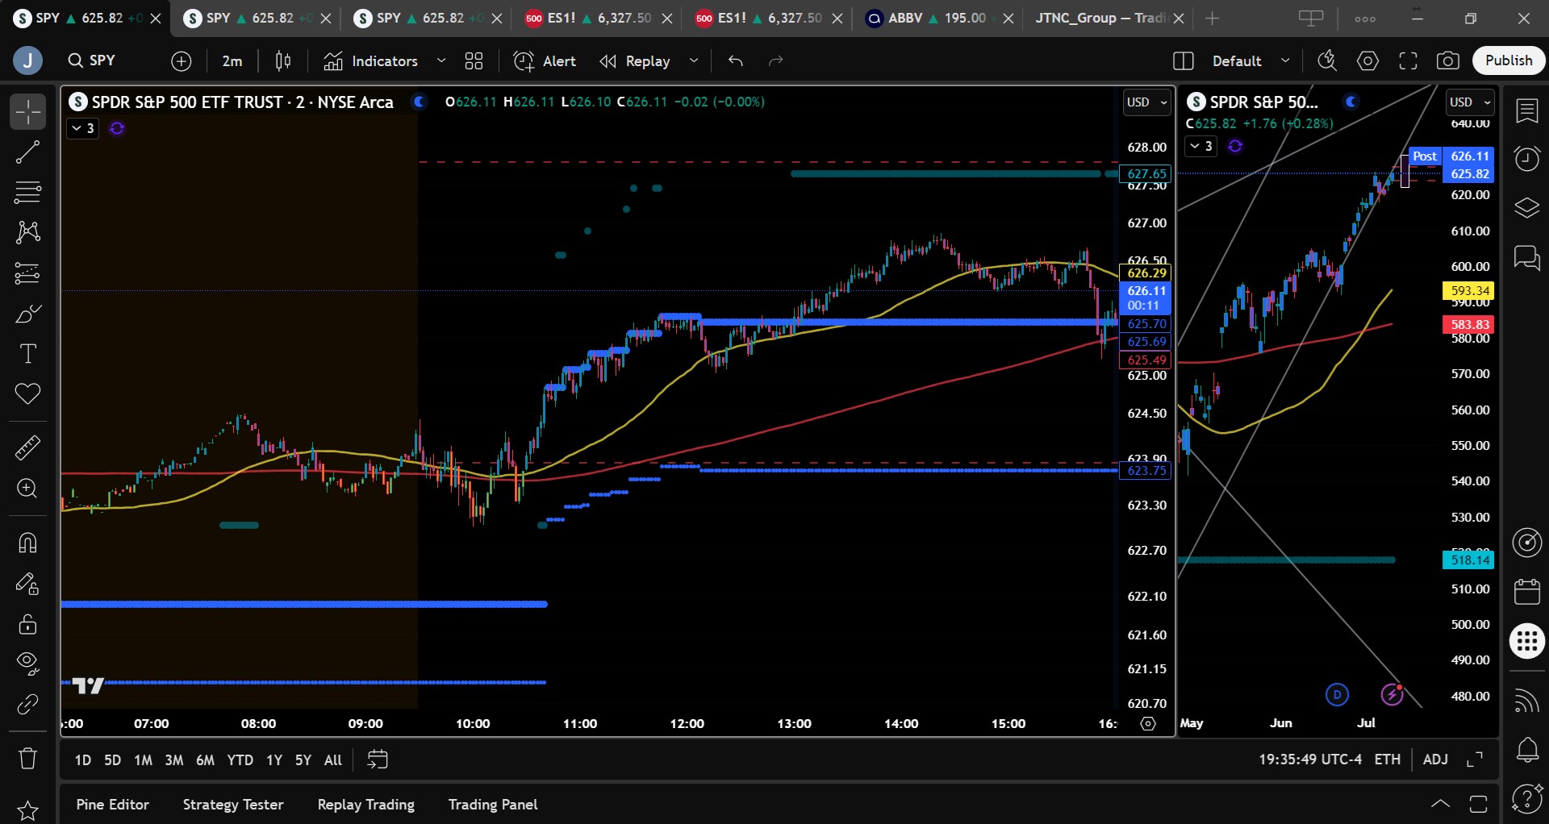1549x824 pixels.
Task: Open the Fibonacci retracement tools
Action: coord(27,193)
